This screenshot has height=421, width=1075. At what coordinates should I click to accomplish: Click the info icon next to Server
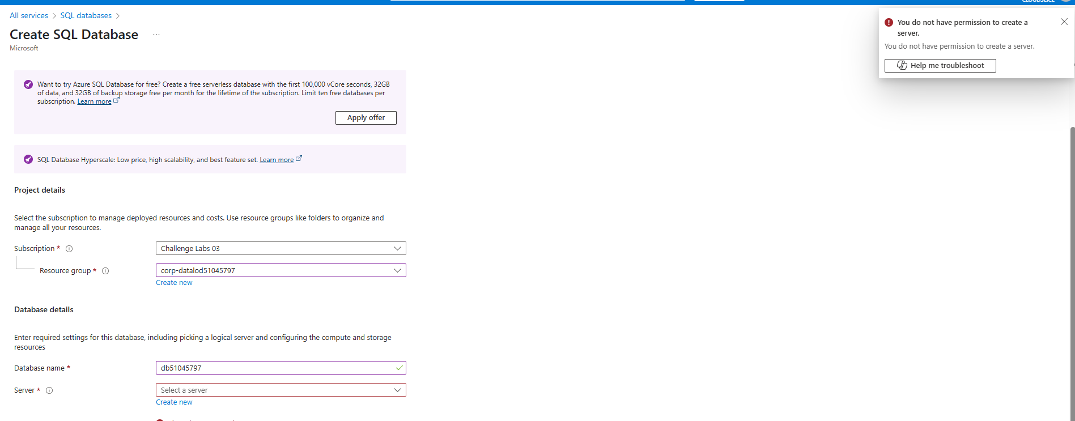coord(49,390)
